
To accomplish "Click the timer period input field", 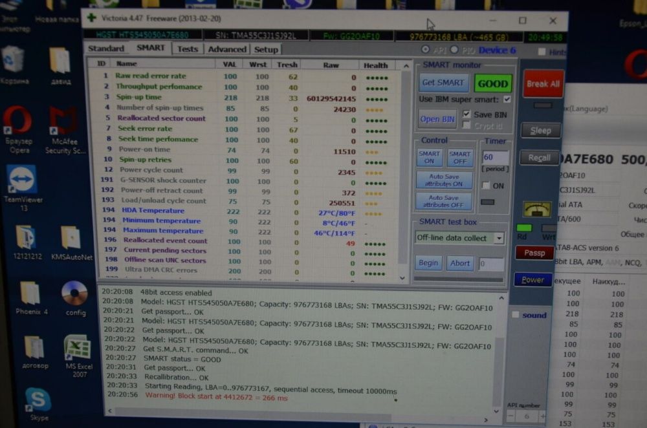I will 495,157.
